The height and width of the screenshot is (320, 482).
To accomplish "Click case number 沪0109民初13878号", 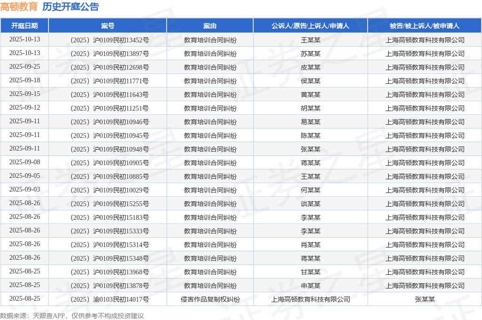I will 121,286.
